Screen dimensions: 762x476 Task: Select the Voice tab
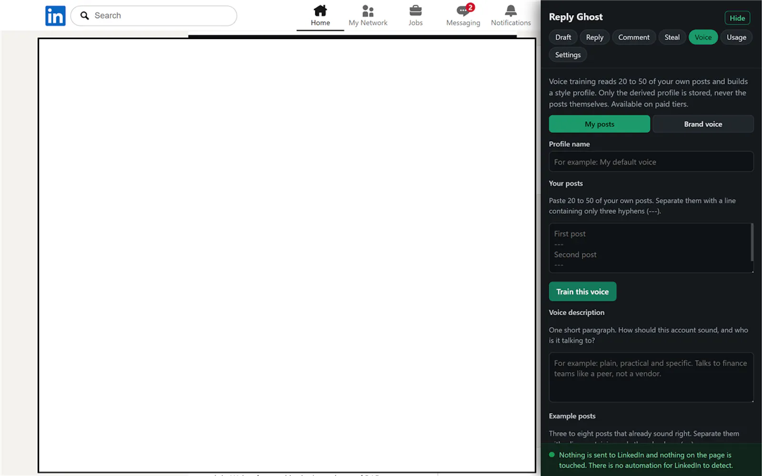tap(703, 37)
